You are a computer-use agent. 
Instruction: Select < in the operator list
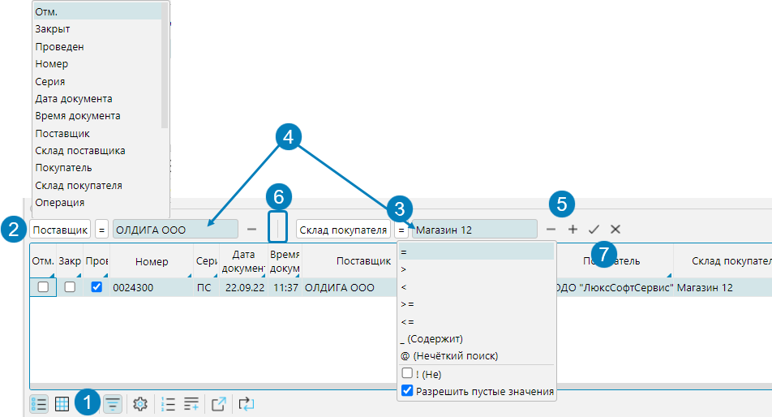tap(477, 287)
